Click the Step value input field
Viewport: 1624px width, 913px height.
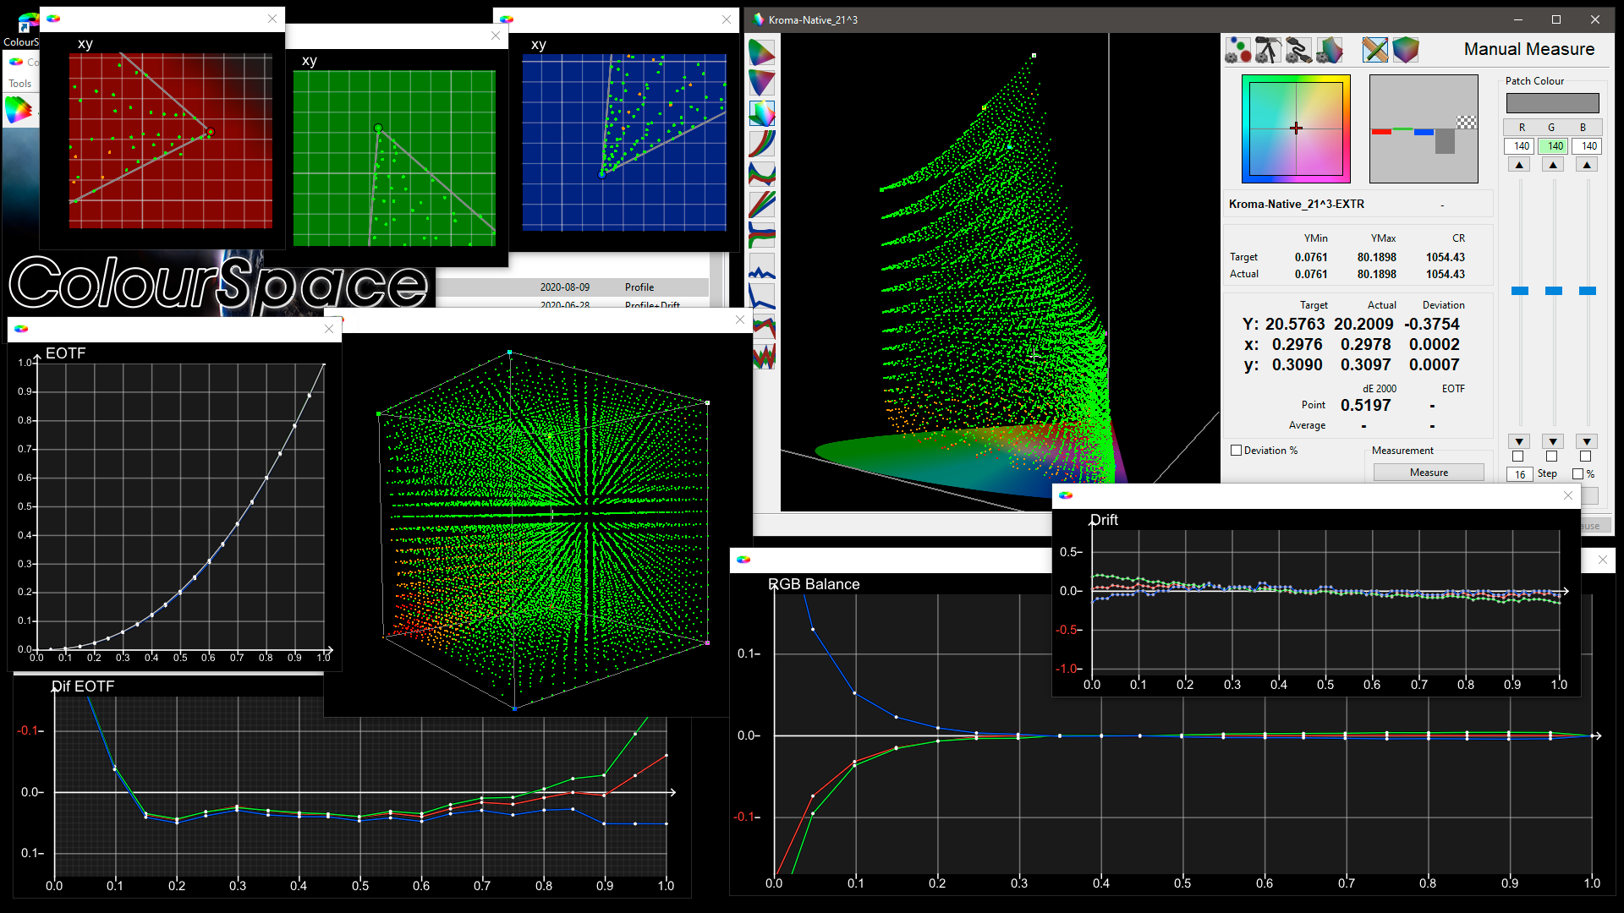coord(1520,474)
